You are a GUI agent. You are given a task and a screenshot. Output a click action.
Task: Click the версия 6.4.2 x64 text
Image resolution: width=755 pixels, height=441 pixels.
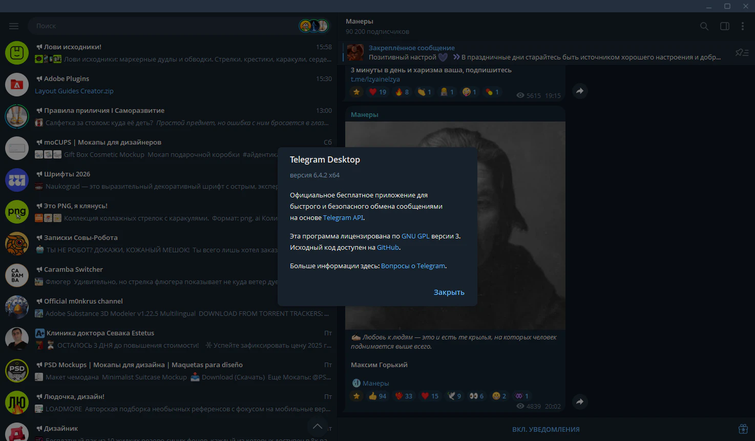click(314, 175)
